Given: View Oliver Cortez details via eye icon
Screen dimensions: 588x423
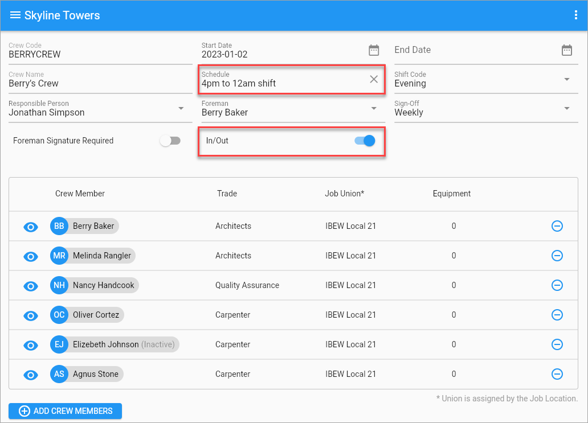Looking at the screenshot, I should tap(31, 315).
